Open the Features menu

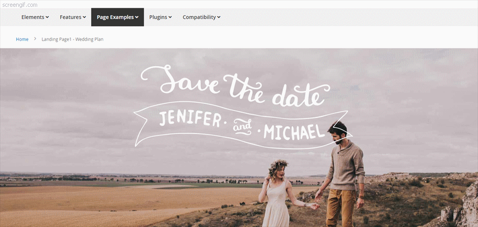73,17
